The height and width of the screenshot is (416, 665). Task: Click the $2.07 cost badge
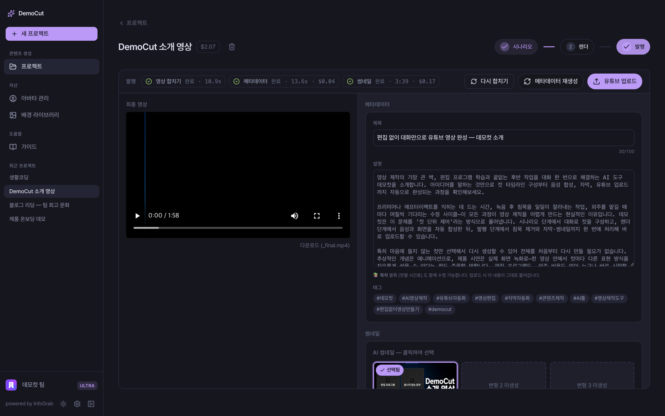point(208,47)
